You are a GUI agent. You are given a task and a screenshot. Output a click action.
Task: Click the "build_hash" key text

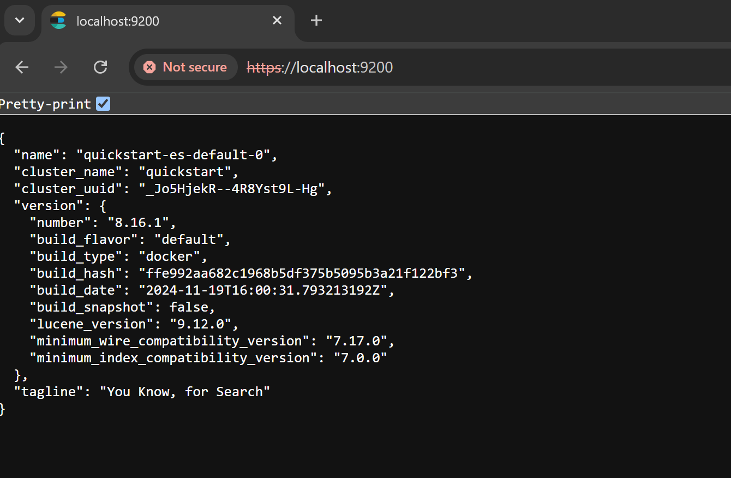[x=80, y=273]
